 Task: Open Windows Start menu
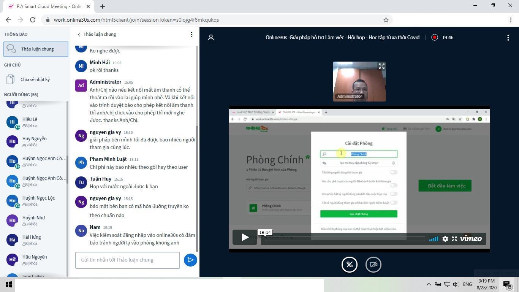coord(9,284)
